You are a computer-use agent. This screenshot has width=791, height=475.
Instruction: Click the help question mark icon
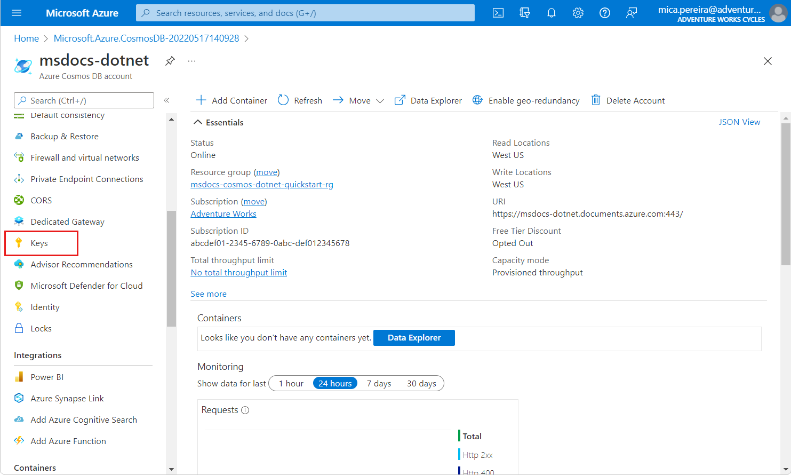pyautogui.click(x=604, y=13)
